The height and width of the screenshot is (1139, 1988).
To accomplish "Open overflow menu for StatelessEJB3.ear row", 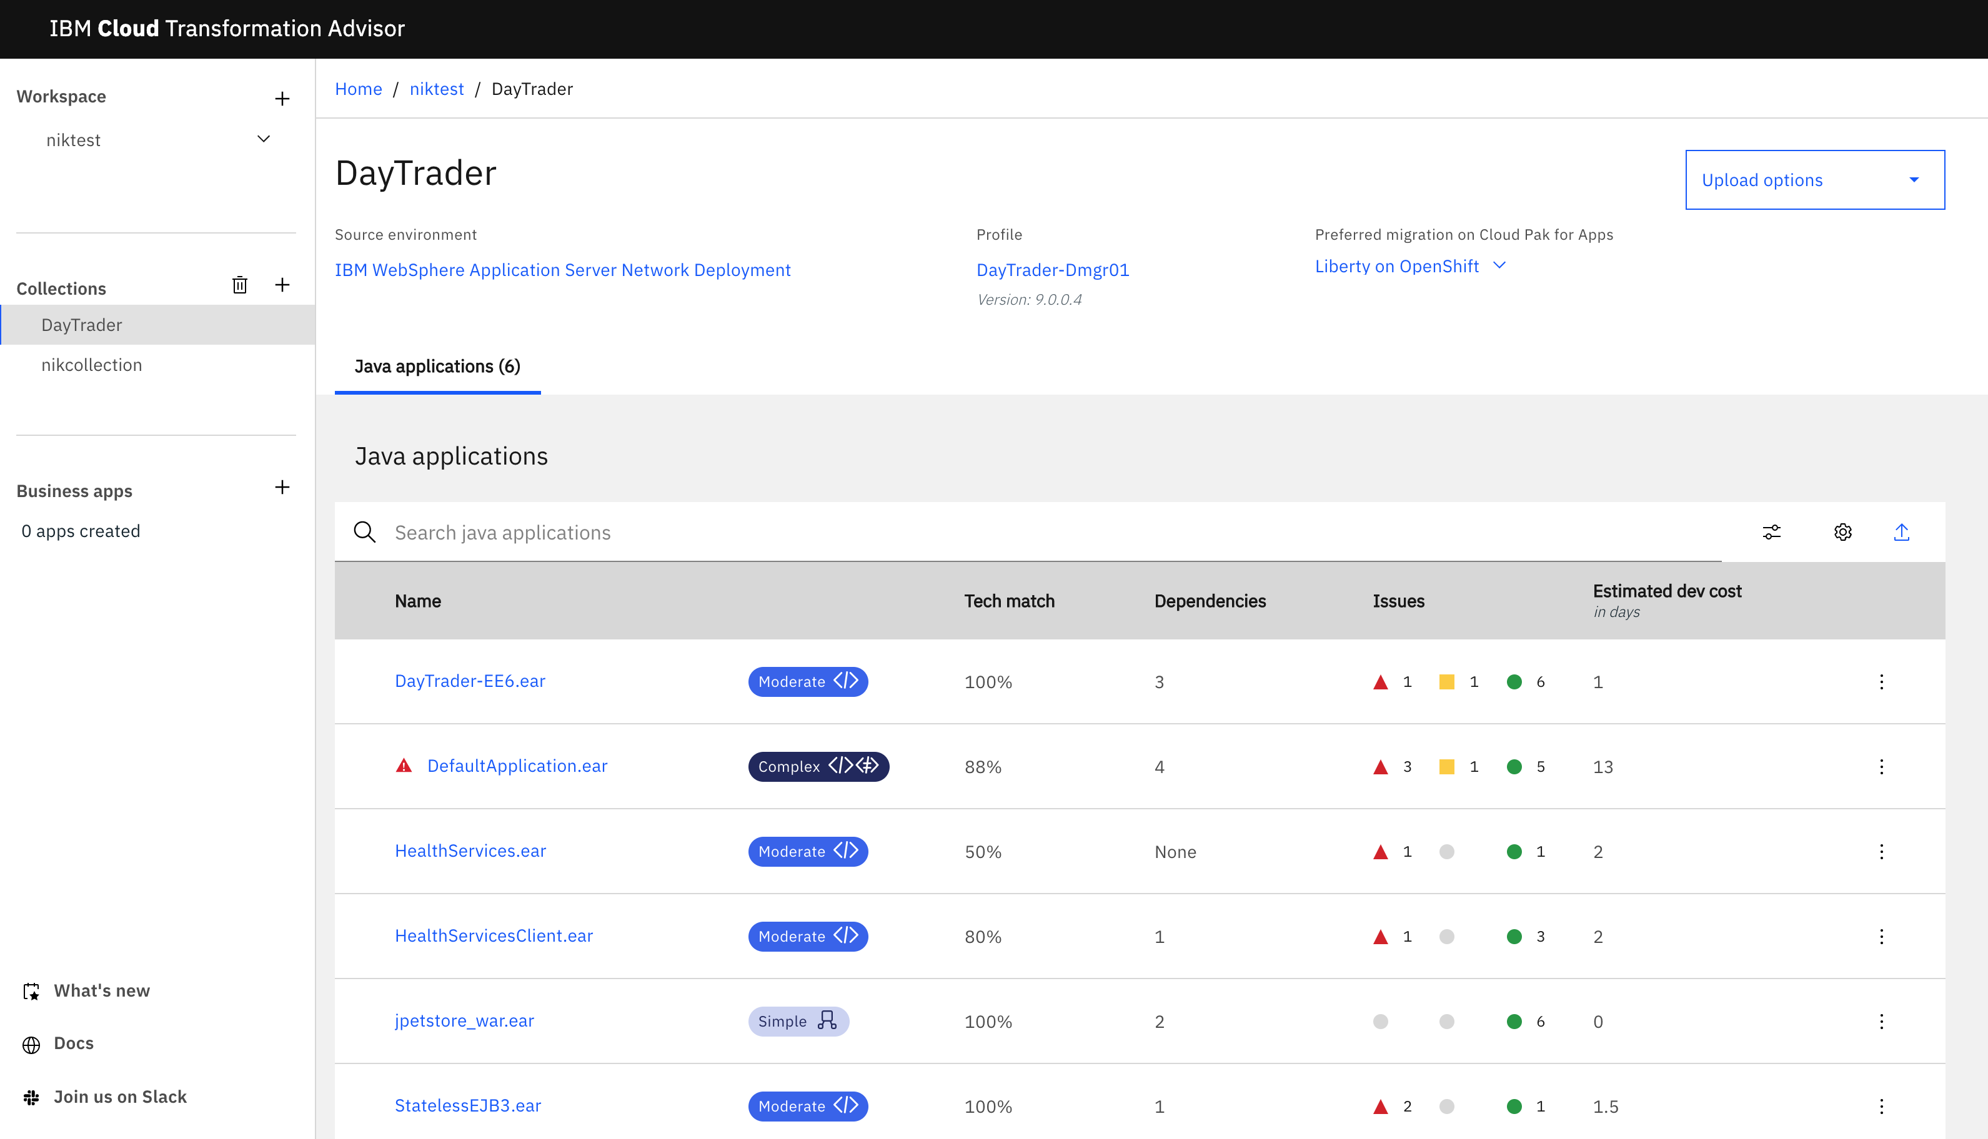I will pyautogui.click(x=1882, y=1106).
